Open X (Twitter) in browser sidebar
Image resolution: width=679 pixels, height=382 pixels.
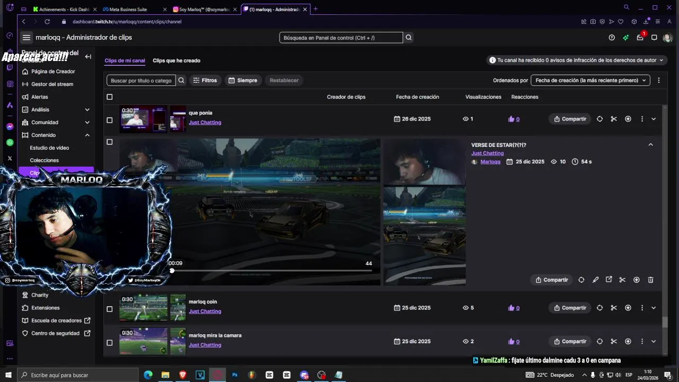10,158
